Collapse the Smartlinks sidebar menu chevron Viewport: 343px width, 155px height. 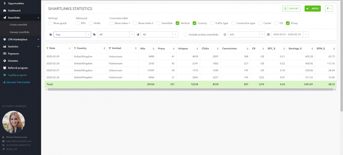click(38, 18)
